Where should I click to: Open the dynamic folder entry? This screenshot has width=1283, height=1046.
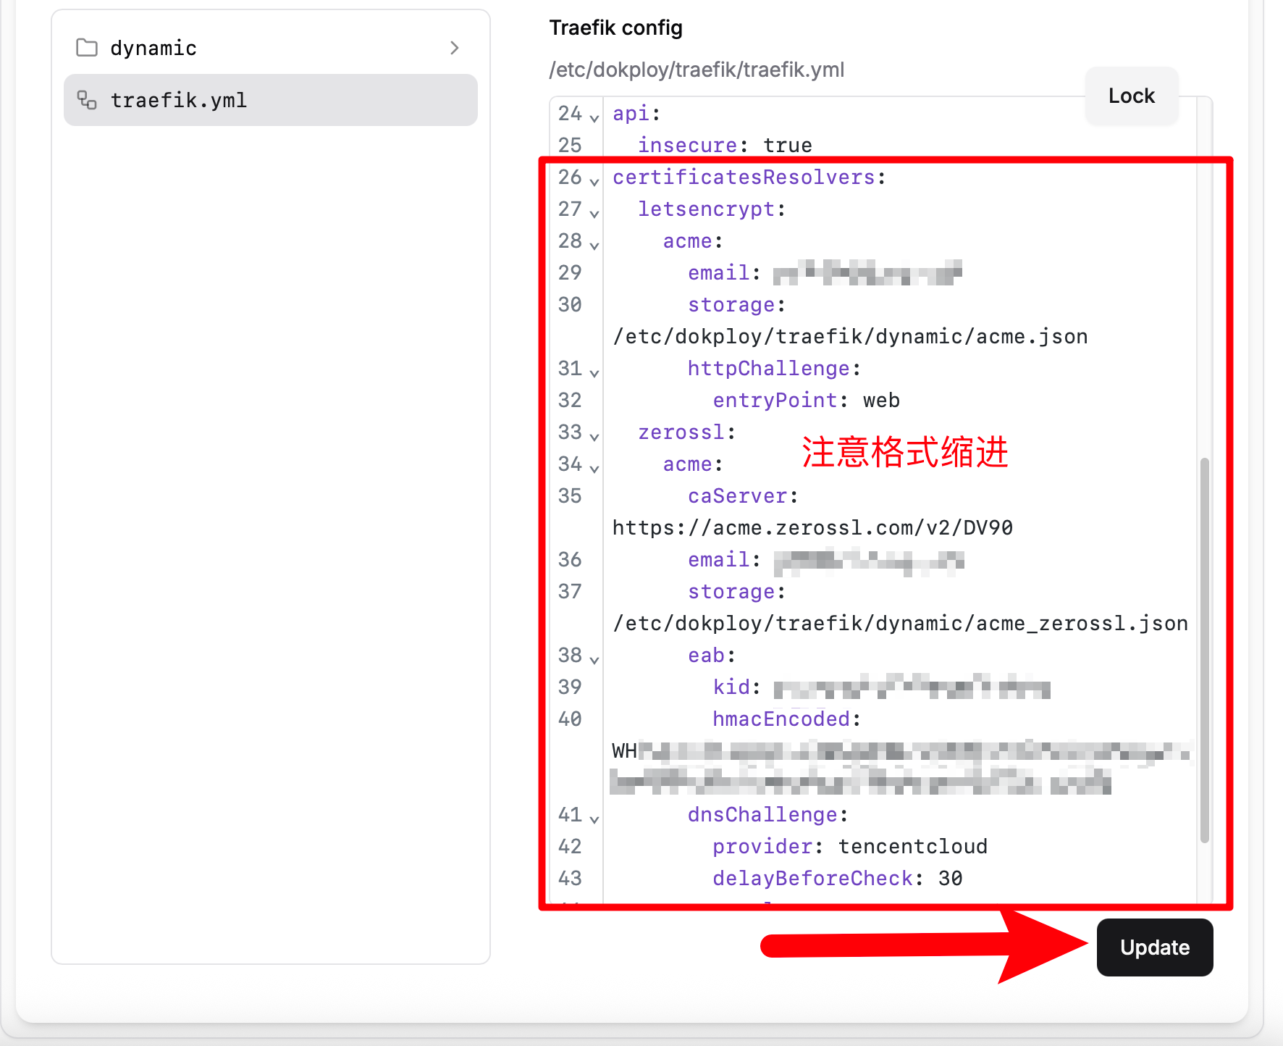click(153, 48)
